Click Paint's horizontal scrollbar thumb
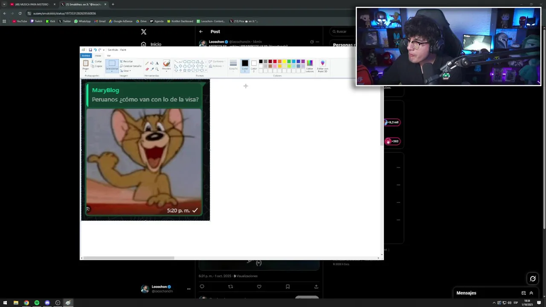Screen dimensions: 546x307 [x=129, y=258]
